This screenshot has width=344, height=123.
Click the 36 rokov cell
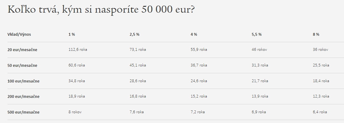pyautogui.click(x=320, y=50)
